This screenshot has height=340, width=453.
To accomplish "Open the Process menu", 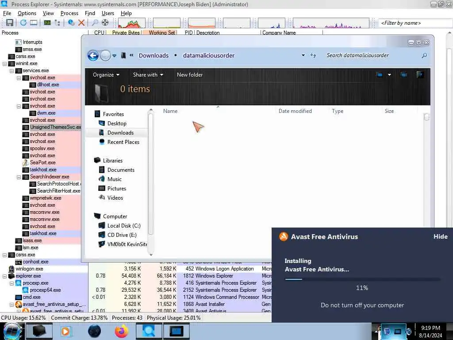I will click(x=69, y=13).
